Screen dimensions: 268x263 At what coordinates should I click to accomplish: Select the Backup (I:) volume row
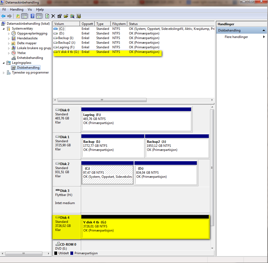click(x=134, y=38)
